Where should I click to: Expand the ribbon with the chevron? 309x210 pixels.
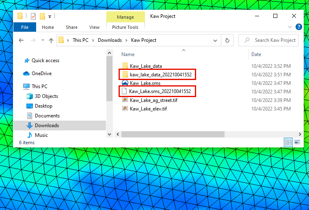(x=290, y=27)
